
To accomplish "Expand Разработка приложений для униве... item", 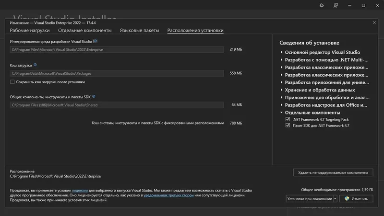I will [281, 82].
